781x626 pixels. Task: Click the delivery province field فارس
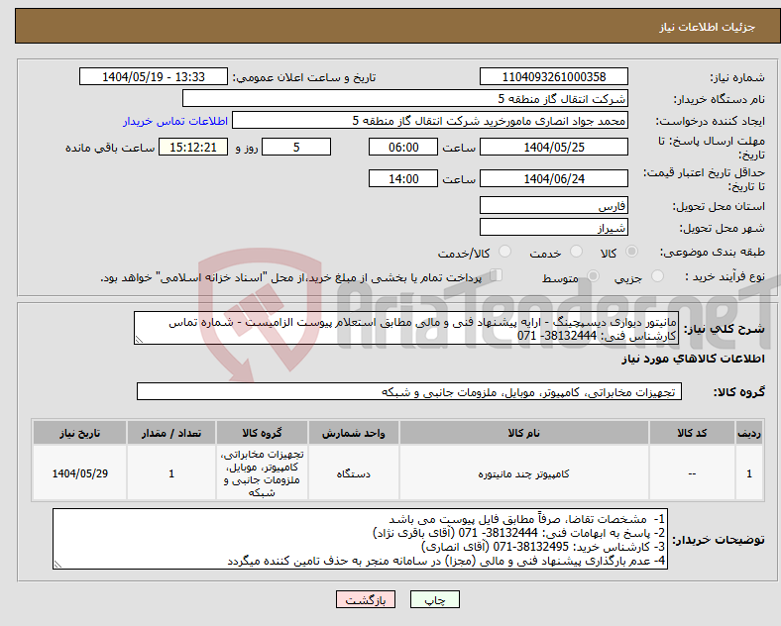(554, 205)
